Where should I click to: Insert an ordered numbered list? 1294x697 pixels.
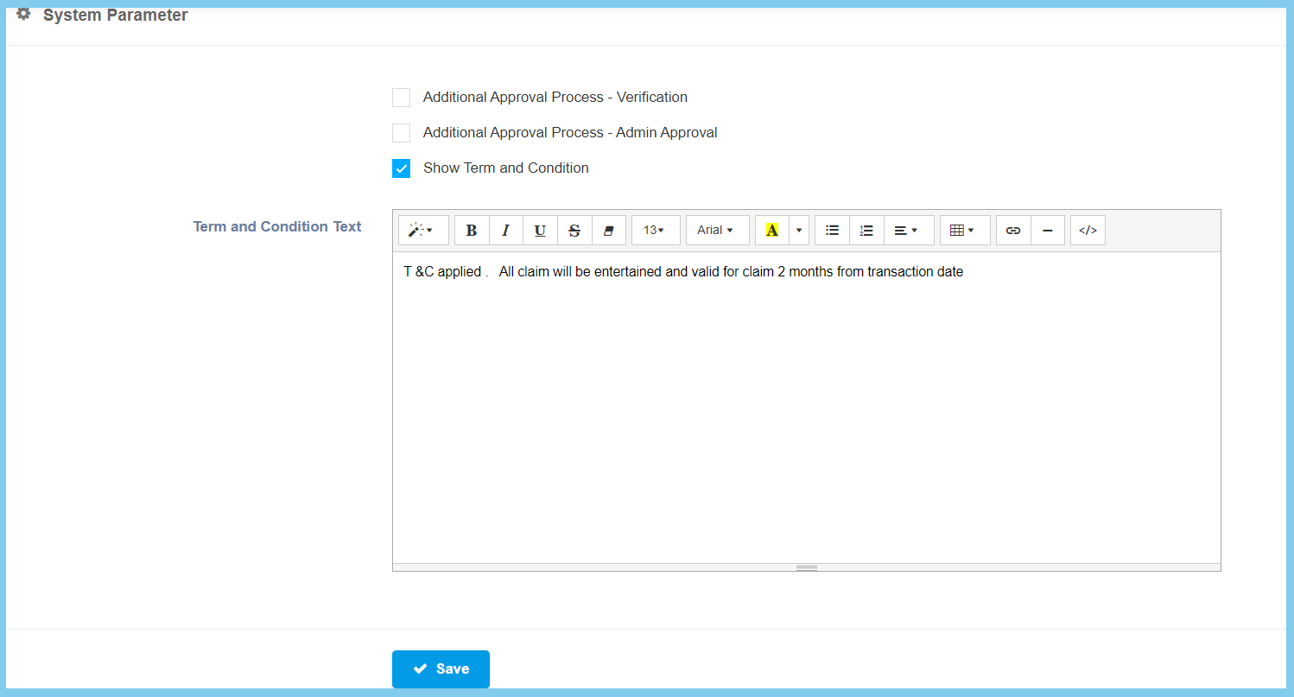coord(866,231)
